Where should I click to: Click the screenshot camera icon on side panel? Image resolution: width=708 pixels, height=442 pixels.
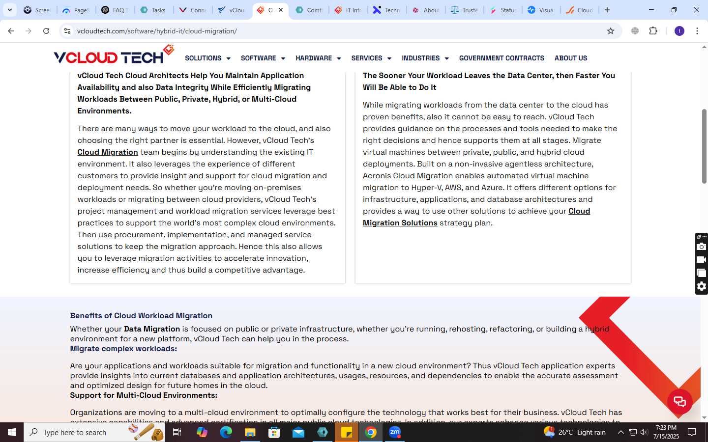click(x=702, y=247)
